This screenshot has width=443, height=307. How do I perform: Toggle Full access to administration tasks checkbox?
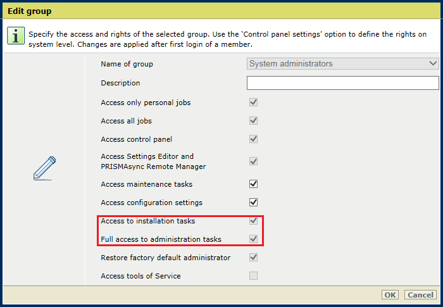click(x=253, y=239)
